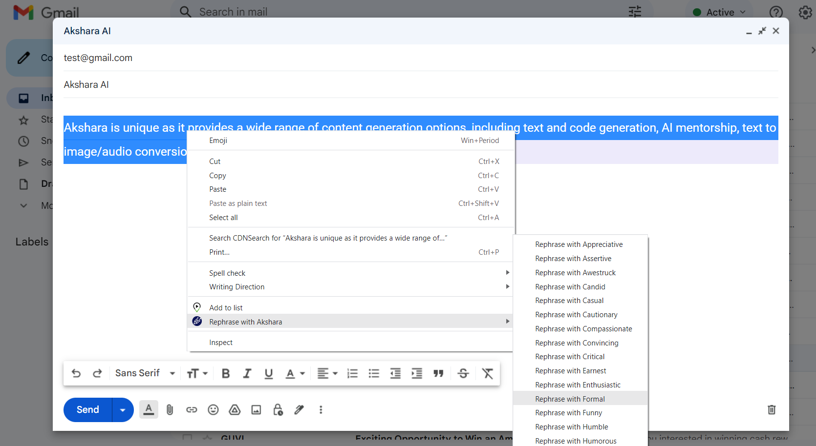Discard draft with the trash icon
The image size is (816, 446).
(x=772, y=410)
